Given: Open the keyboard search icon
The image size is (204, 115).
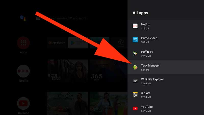Looking at the screenshot, I should click(x=38, y=18).
